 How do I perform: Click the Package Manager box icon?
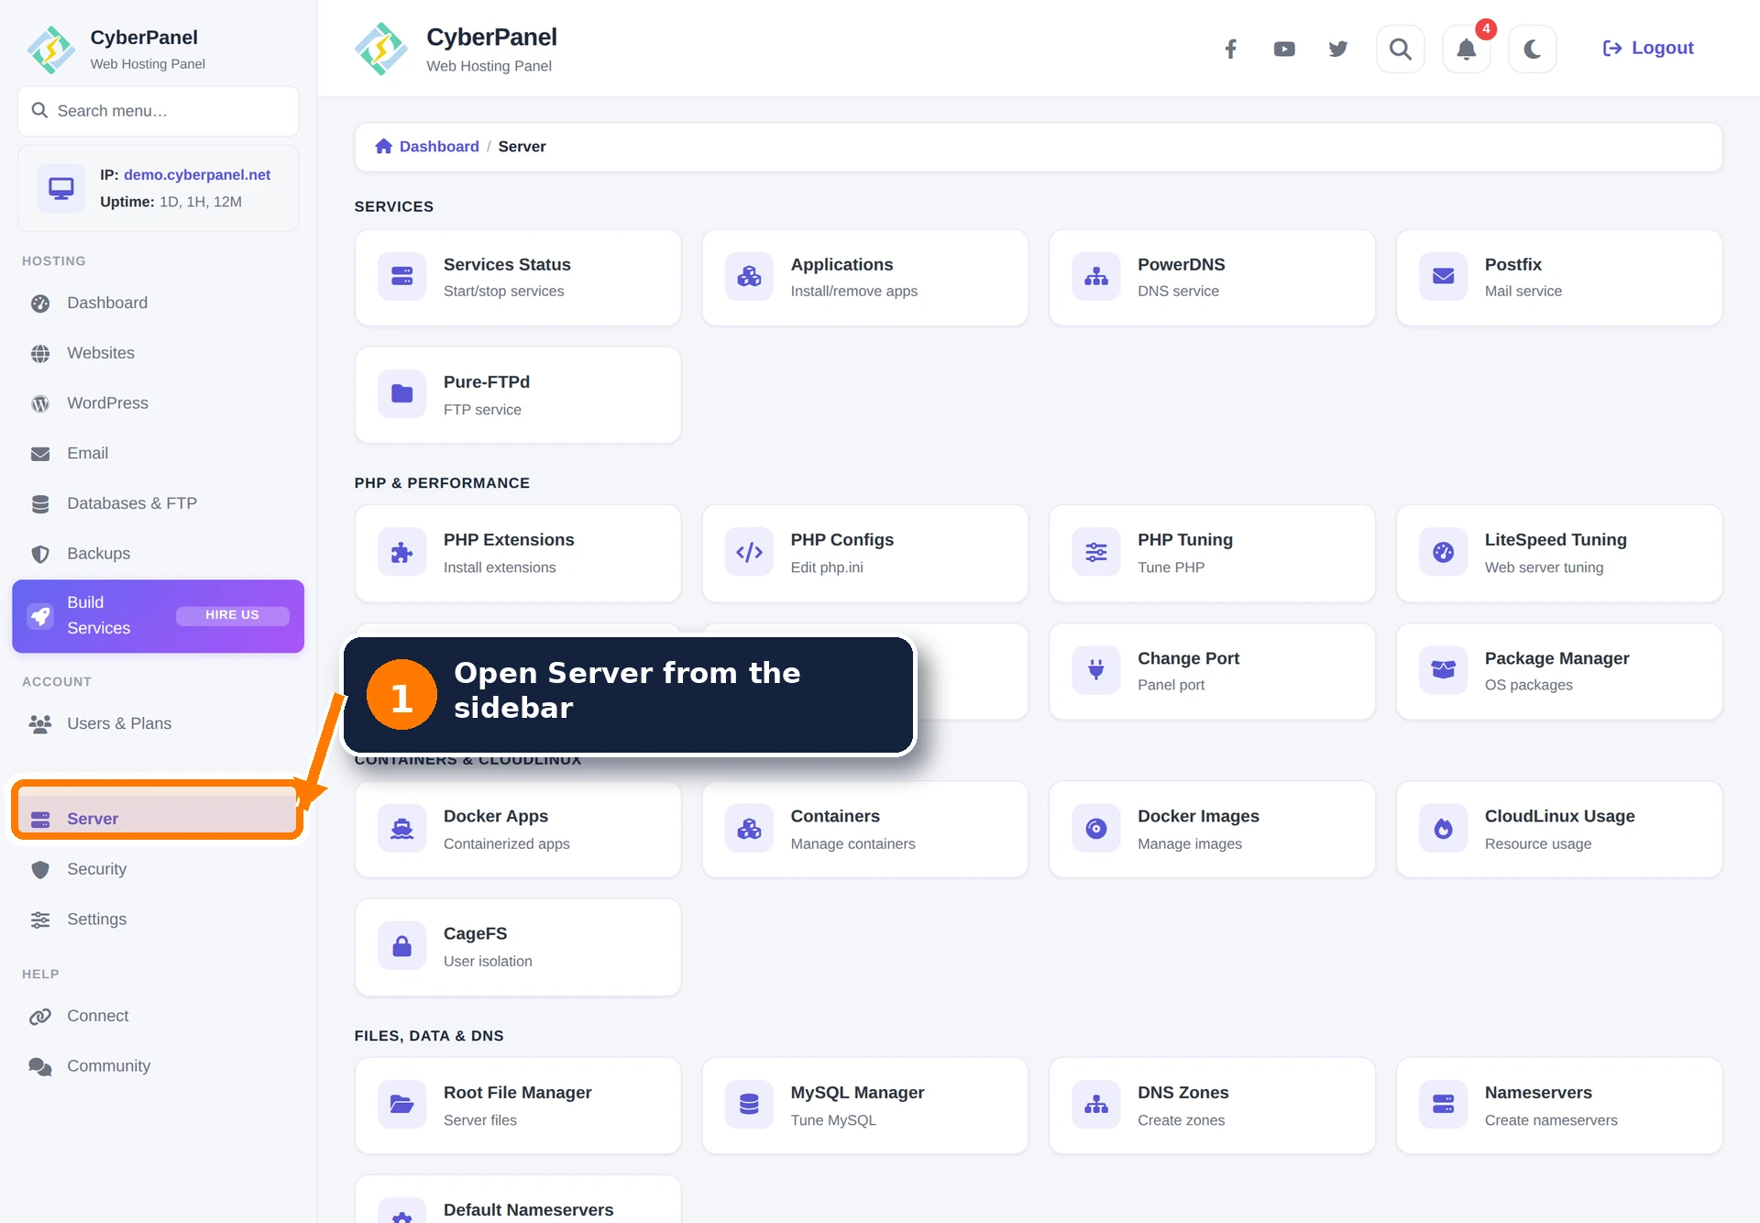(1444, 670)
